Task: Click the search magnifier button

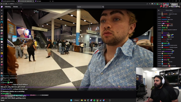Action: (103, 7)
